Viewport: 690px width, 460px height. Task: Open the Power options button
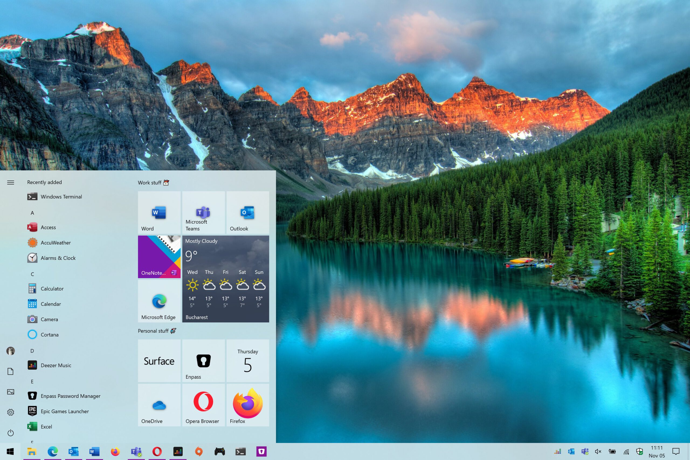11,433
